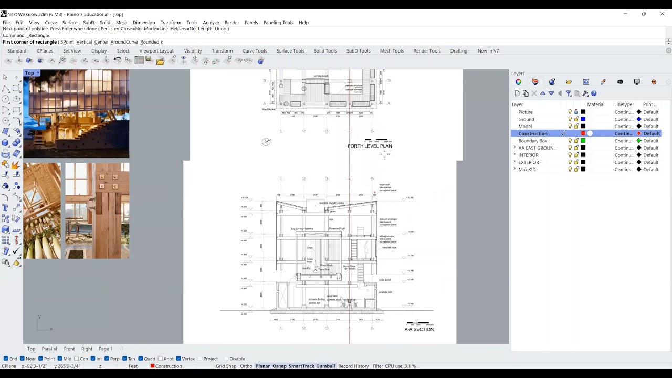
Task: Select the Circle tool in left toolbar
Action: (x=6, y=99)
